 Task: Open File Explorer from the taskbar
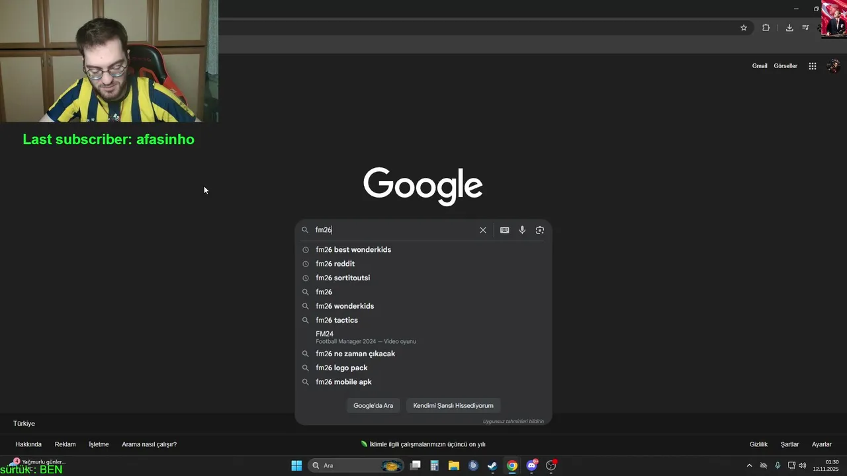click(x=453, y=465)
